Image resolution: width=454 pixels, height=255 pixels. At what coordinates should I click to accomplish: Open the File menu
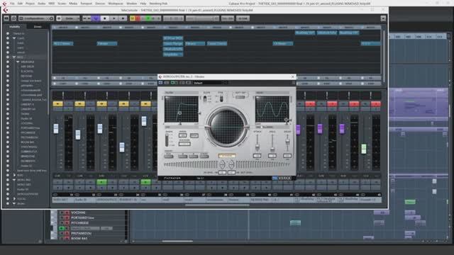click(12, 4)
